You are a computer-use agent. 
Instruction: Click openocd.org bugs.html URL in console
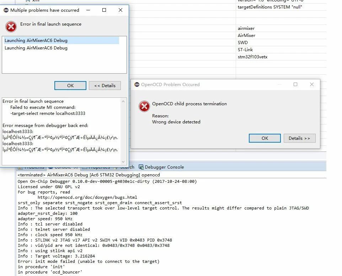pos(87,197)
